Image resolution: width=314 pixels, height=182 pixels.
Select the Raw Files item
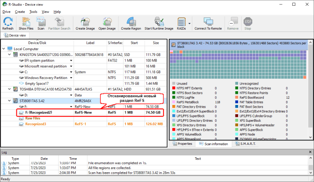coord(32,118)
